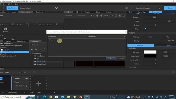
Task: Open the Help menu
Action: [x=17, y=4]
